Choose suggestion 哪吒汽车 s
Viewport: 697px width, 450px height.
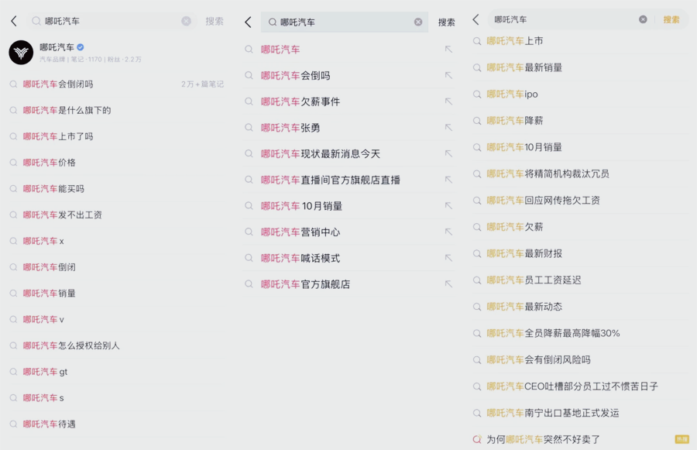tap(43, 398)
